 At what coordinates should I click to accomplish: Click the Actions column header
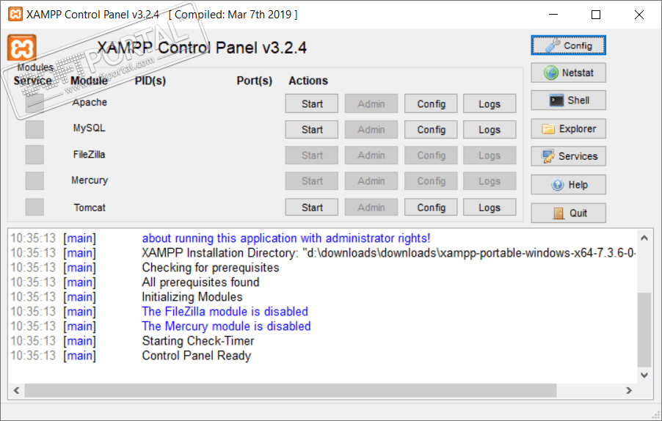pos(308,81)
